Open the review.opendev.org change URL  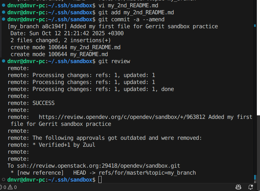[x=121, y=117]
